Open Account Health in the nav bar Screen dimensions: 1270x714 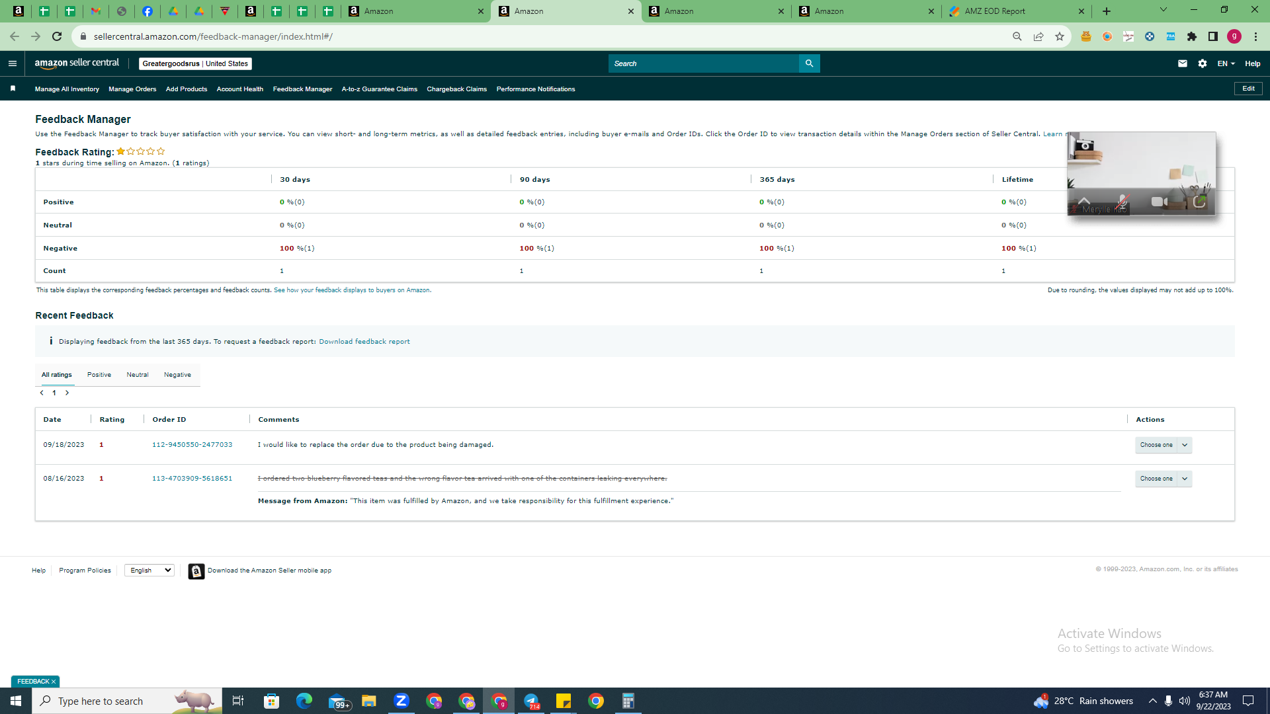[240, 89]
